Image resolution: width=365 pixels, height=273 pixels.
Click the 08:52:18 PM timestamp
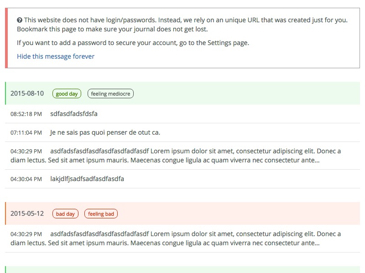26,114
